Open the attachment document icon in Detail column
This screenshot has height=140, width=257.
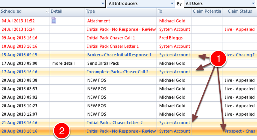(x=54, y=21)
